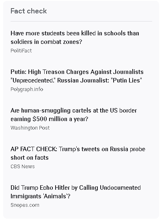
Task: Click "Are human-smuggling cartels at the US border"
Action: (74, 111)
